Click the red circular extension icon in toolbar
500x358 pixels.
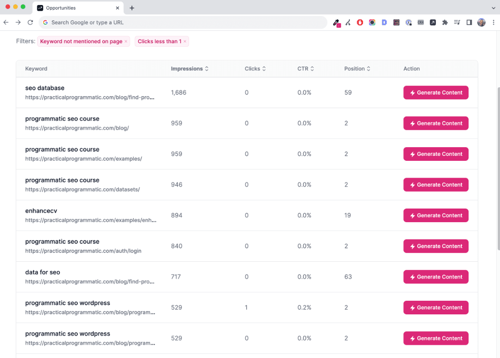pyautogui.click(x=360, y=22)
